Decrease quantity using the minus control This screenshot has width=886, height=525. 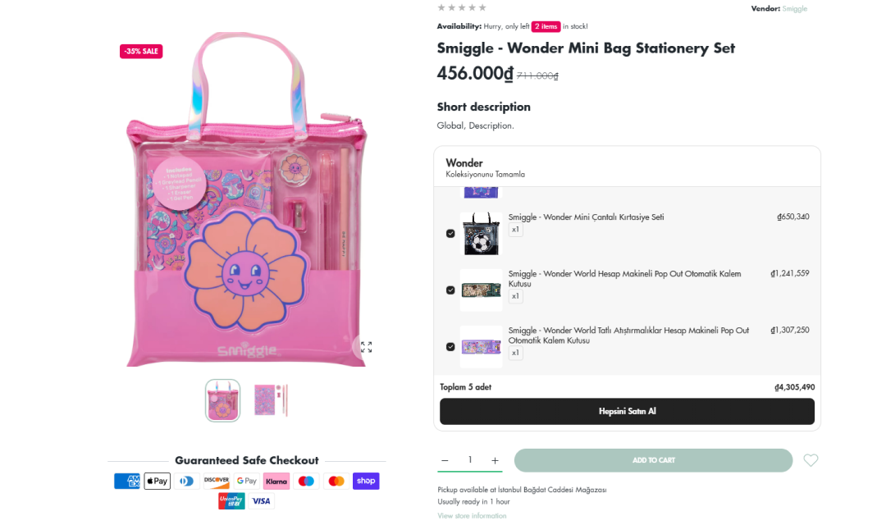click(x=445, y=460)
